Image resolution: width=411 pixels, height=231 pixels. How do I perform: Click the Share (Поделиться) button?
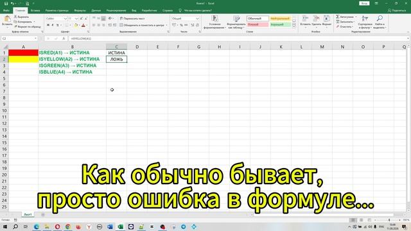(x=397, y=10)
